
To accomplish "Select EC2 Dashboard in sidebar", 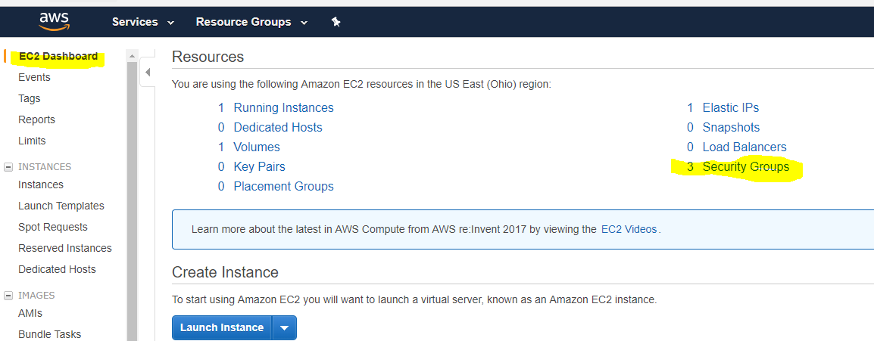I will click(58, 56).
